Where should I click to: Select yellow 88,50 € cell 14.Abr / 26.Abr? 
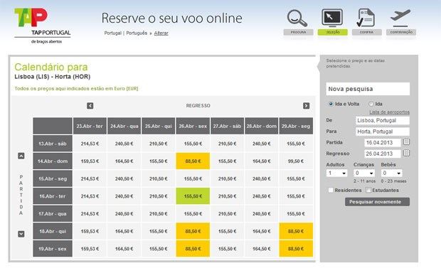[193, 161]
